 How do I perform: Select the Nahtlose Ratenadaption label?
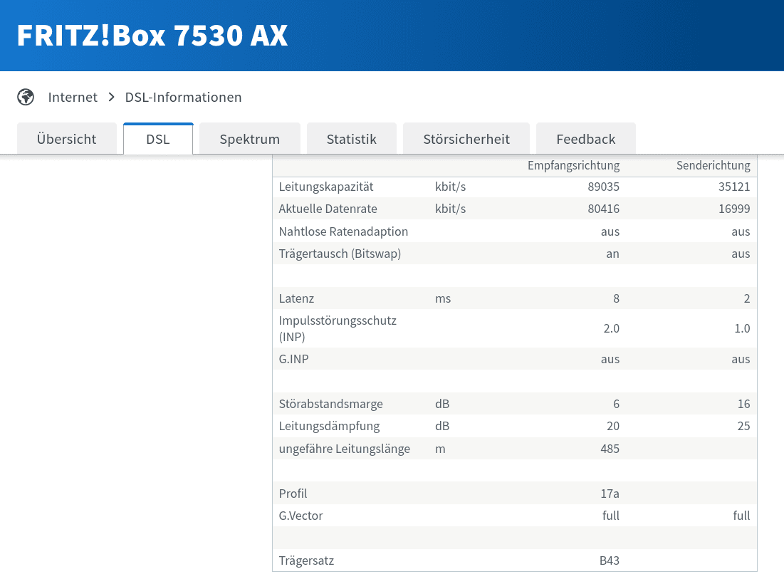pyautogui.click(x=343, y=231)
